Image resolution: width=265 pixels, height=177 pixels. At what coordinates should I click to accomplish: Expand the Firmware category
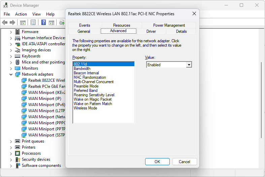(11, 32)
